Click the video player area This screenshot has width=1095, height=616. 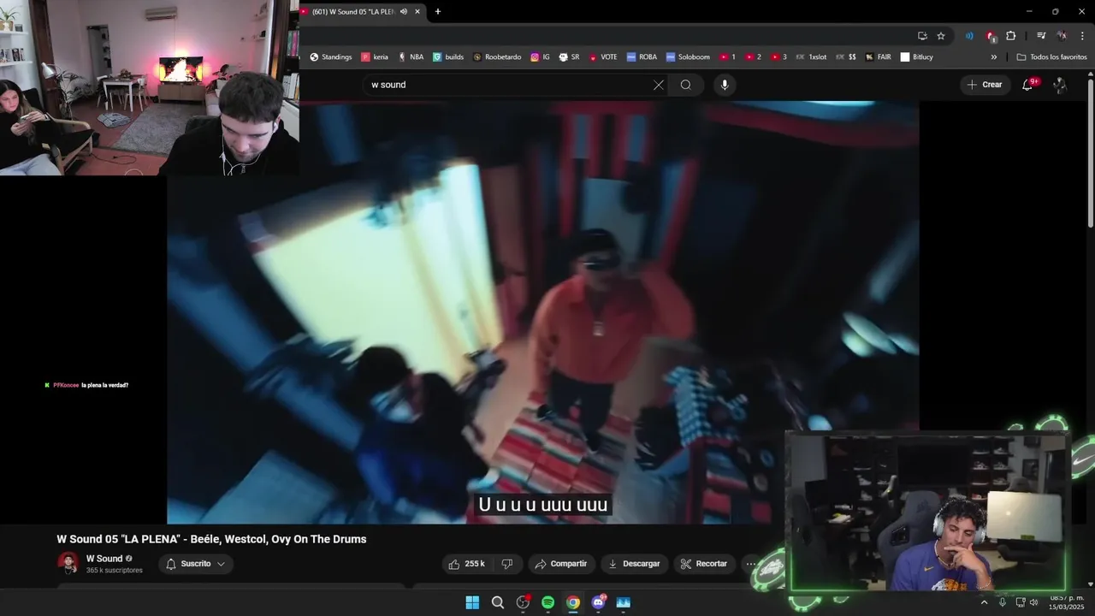coord(542,312)
